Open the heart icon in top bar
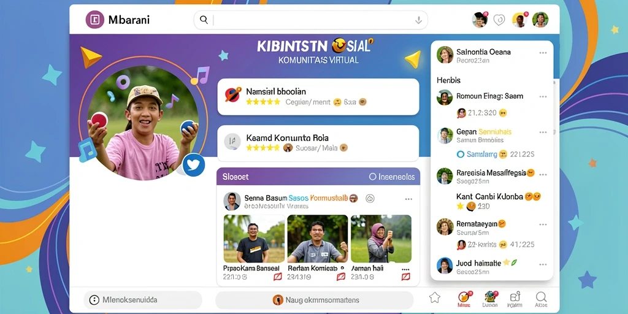 point(499,20)
